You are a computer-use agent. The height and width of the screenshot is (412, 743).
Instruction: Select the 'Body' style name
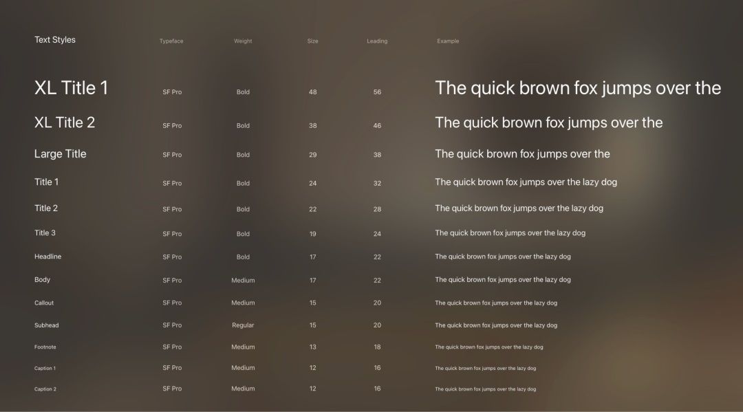(42, 279)
